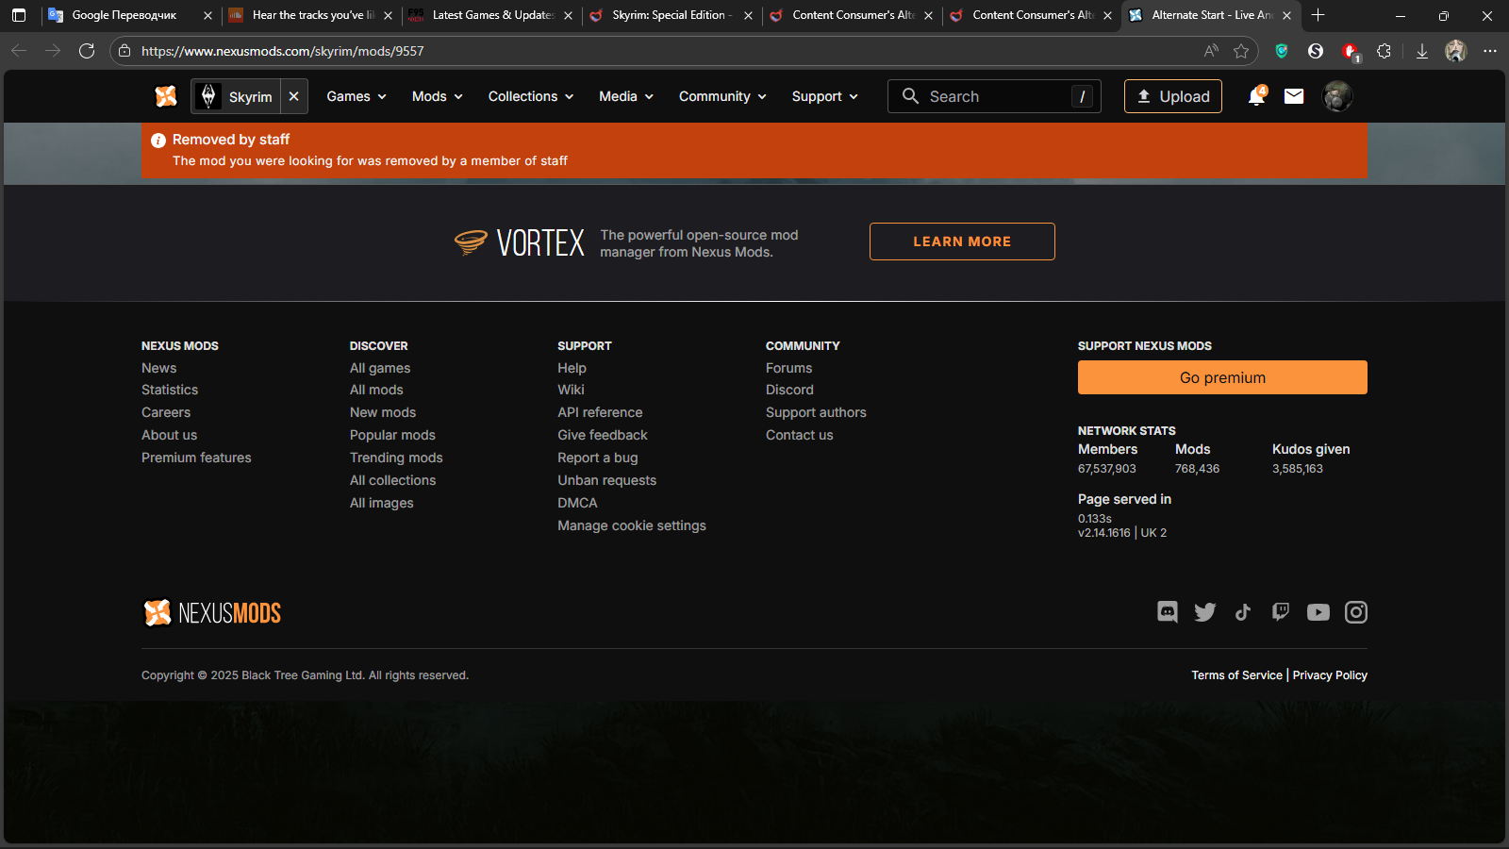
Task: Open the Privacy Policy link
Action: (x=1330, y=675)
